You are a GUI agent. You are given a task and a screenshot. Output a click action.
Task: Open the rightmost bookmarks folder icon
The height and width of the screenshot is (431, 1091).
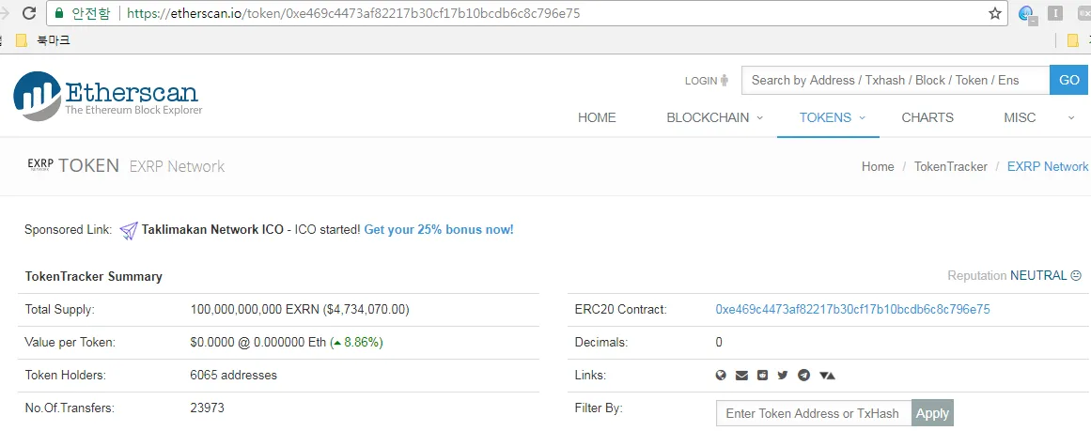coord(1073,40)
